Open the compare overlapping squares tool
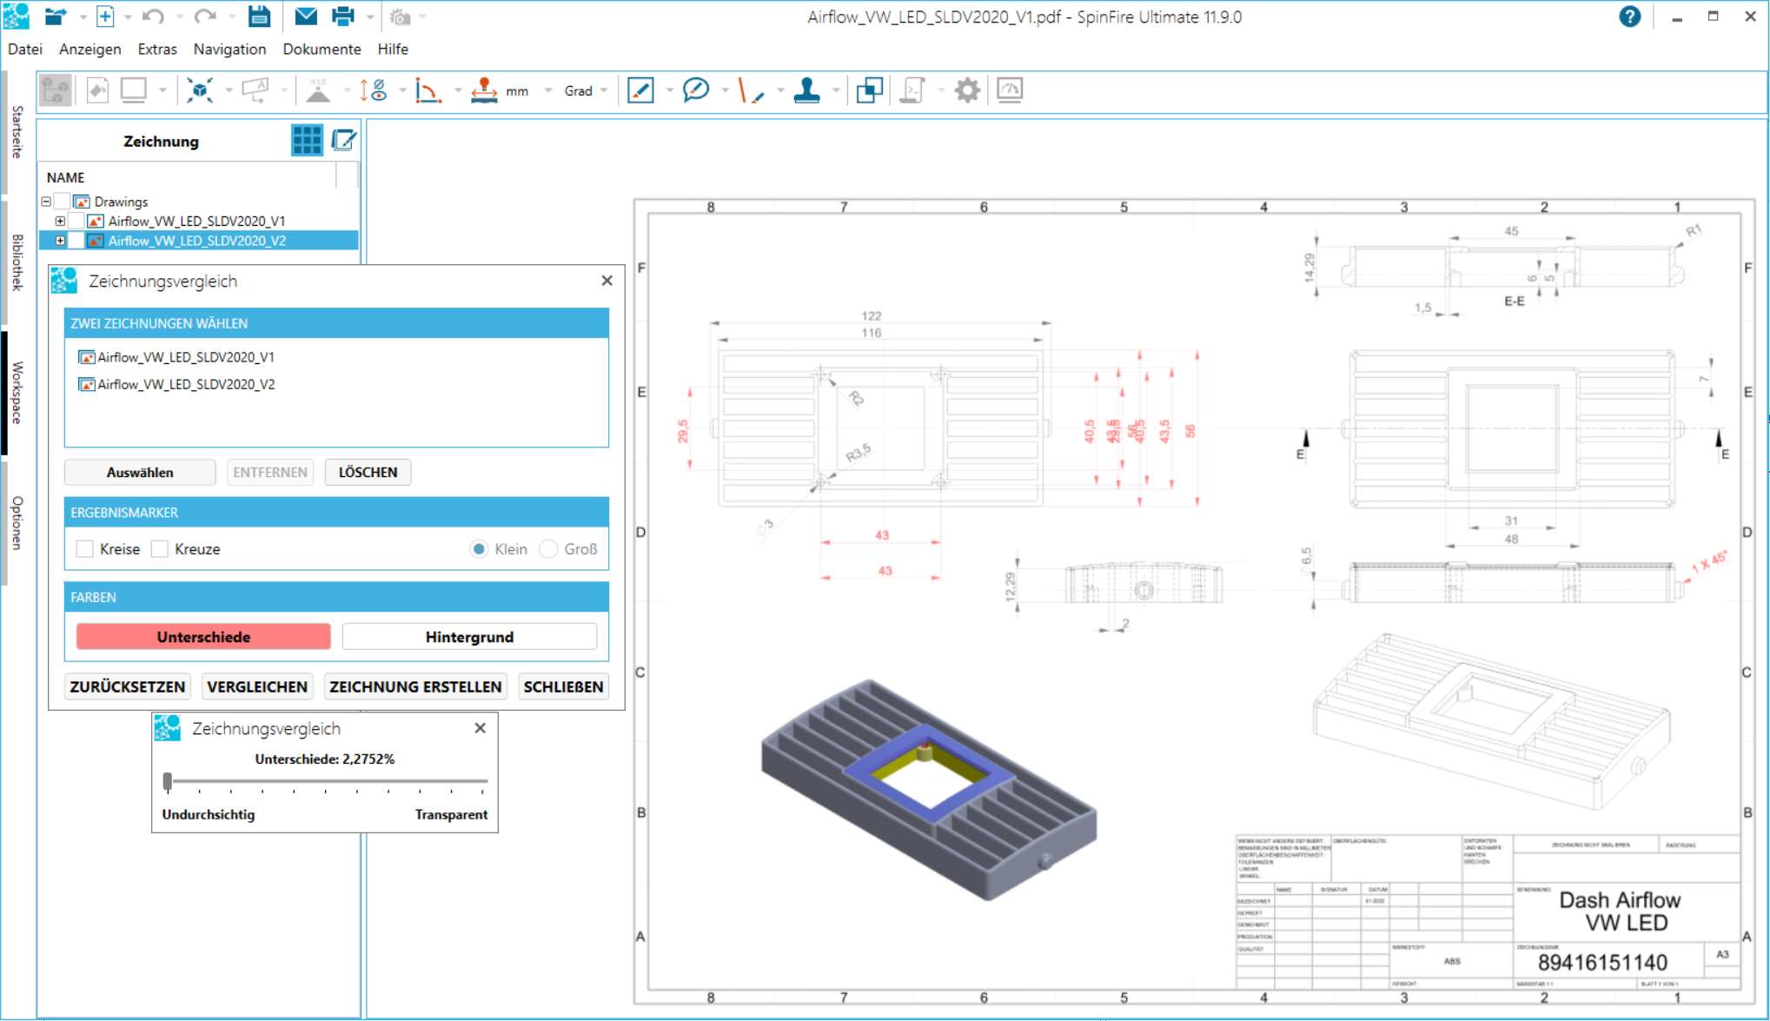This screenshot has height=1021, width=1770. [869, 90]
